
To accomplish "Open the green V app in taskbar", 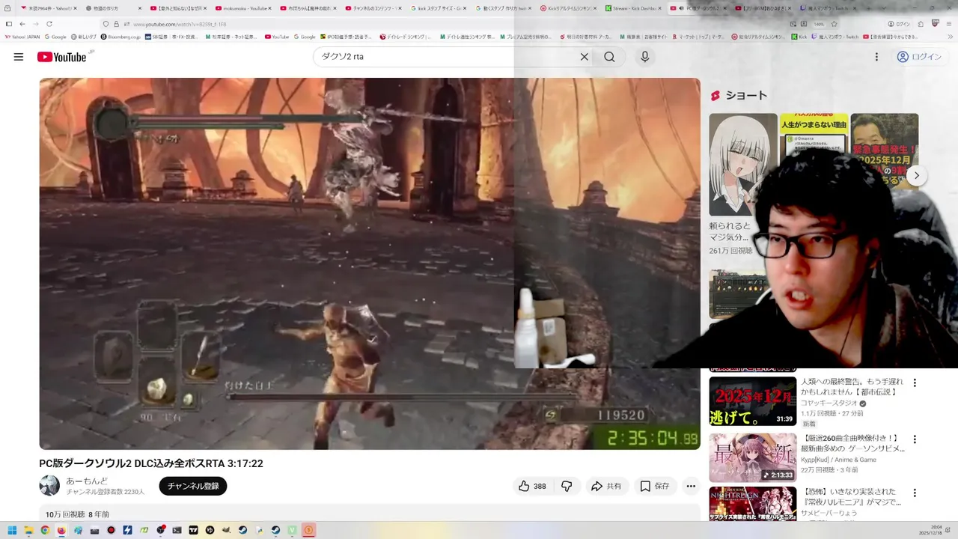I will pos(292,530).
